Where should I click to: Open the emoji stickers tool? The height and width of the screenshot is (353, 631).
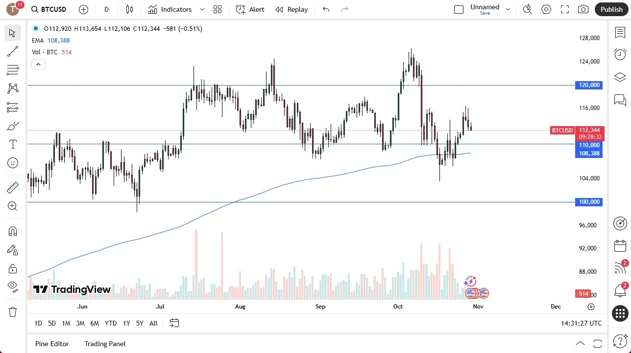point(12,163)
